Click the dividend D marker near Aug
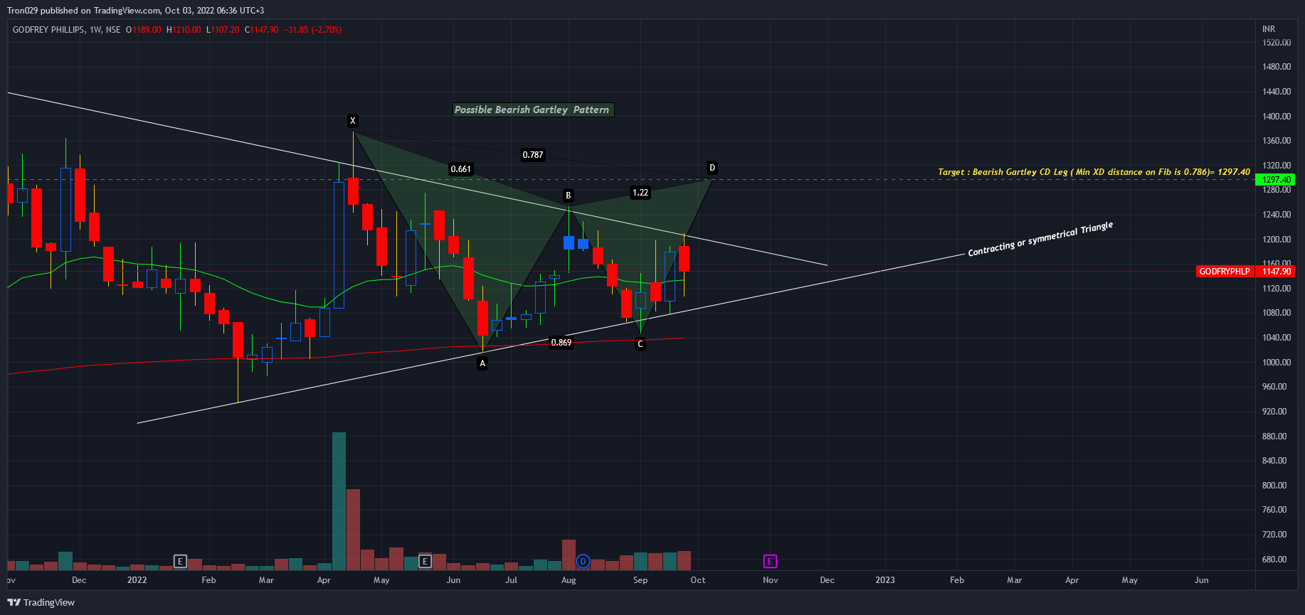1305x615 pixels. point(583,562)
